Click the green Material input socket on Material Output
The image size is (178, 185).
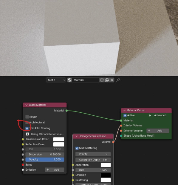[x=121, y=120]
